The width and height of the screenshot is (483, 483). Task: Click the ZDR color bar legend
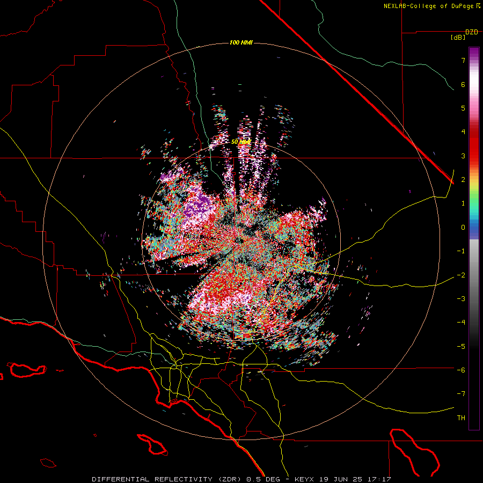(x=474, y=238)
